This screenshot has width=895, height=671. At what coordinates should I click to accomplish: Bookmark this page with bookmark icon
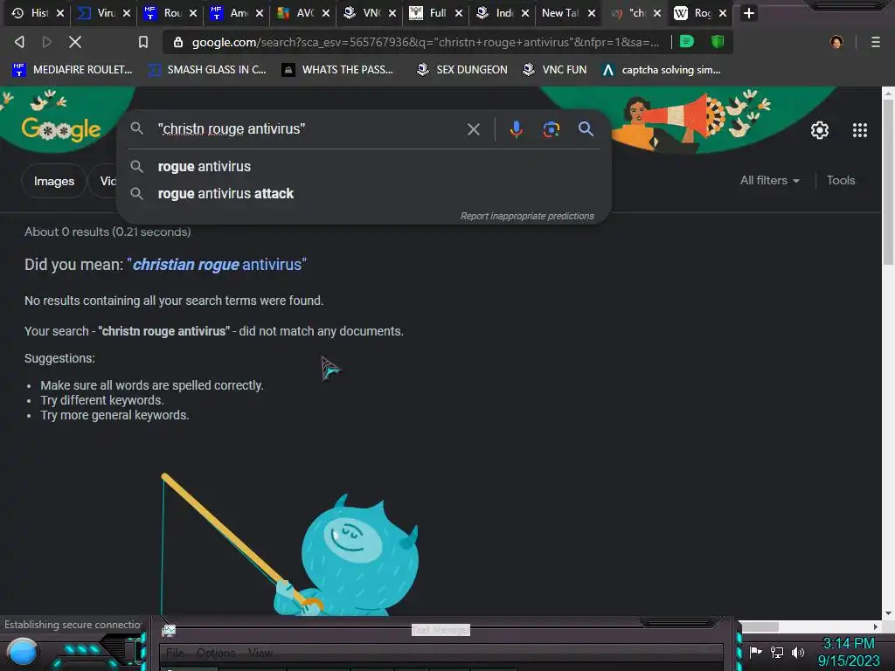[143, 42]
